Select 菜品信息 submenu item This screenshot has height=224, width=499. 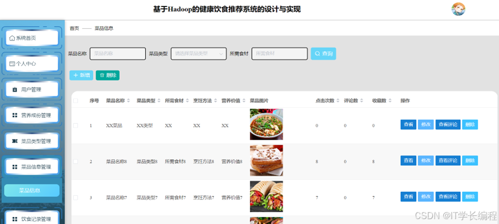point(32,190)
